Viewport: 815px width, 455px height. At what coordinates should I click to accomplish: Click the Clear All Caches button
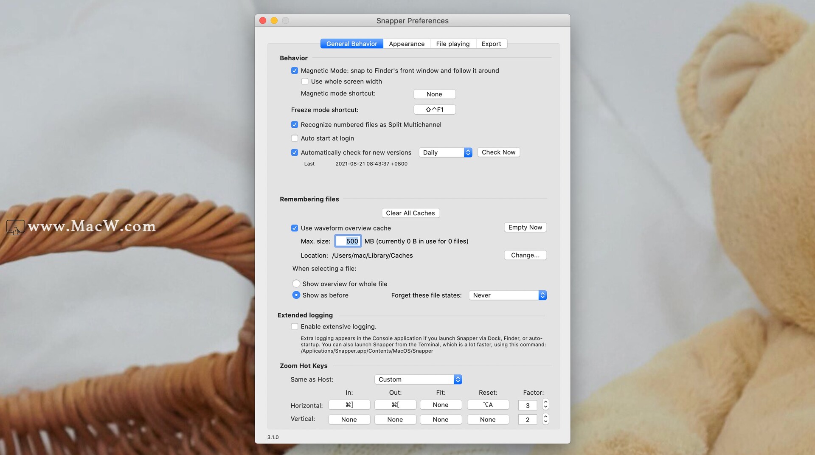[410, 213]
